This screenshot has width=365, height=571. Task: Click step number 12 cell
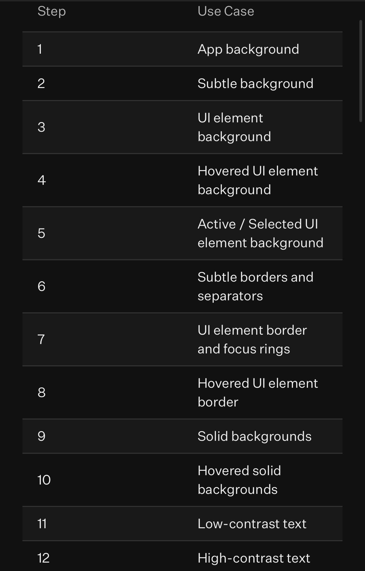click(x=43, y=558)
